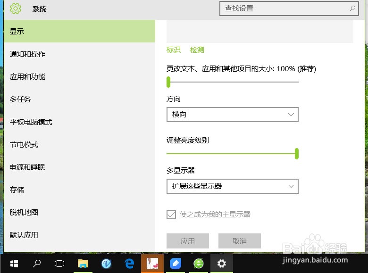Open taskbar search magnifier
The width and height of the screenshot is (368, 273).
pos(37,264)
